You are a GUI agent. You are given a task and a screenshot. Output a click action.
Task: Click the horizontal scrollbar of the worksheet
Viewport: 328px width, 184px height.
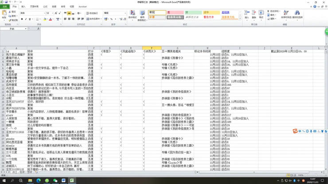tap(260, 172)
